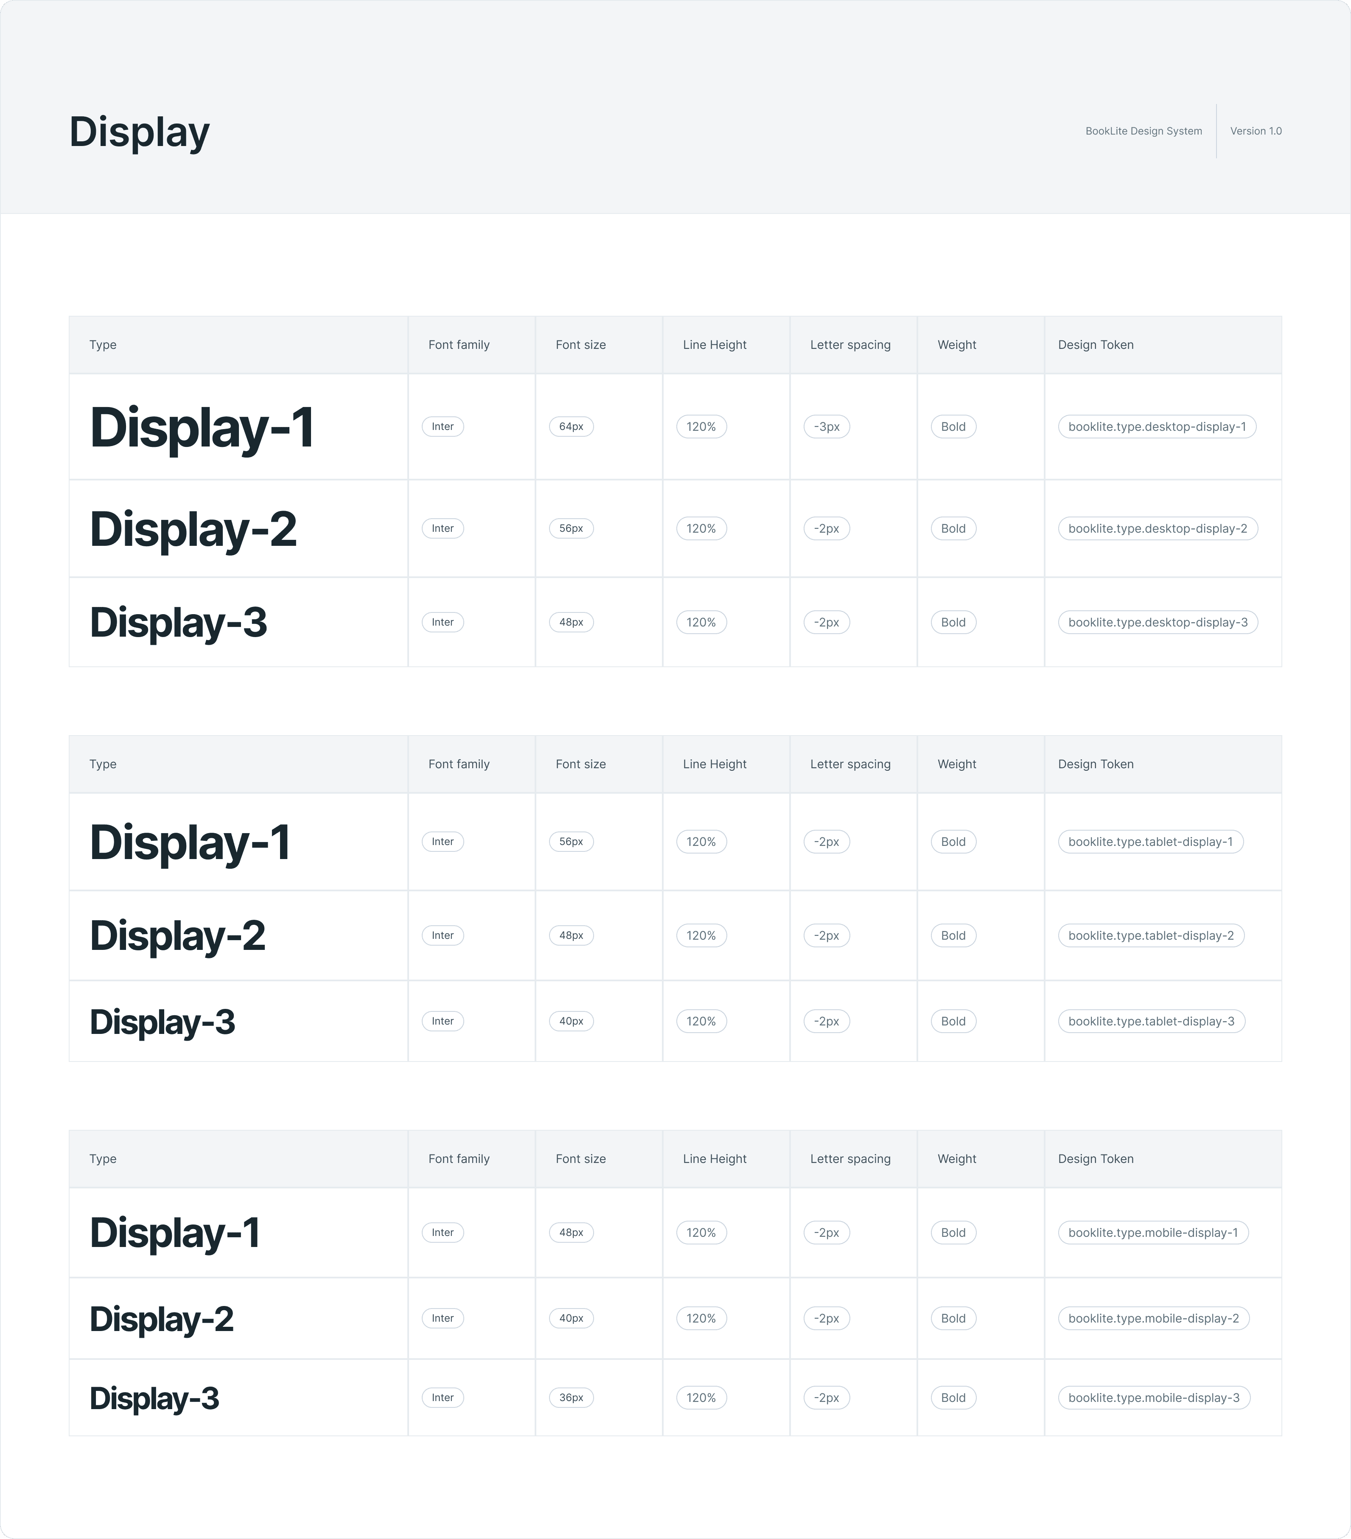Click the booklite.type.tablet-display-2 token
Image resolution: width=1351 pixels, height=1539 pixels.
click(x=1151, y=936)
